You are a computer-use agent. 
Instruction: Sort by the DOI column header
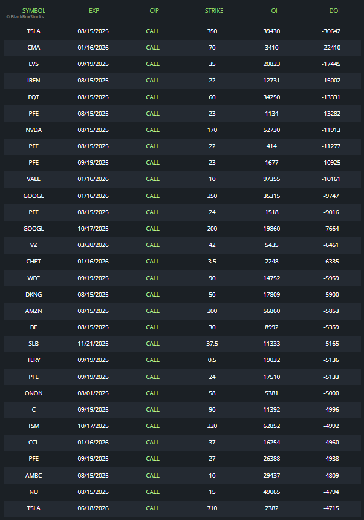[x=334, y=11]
